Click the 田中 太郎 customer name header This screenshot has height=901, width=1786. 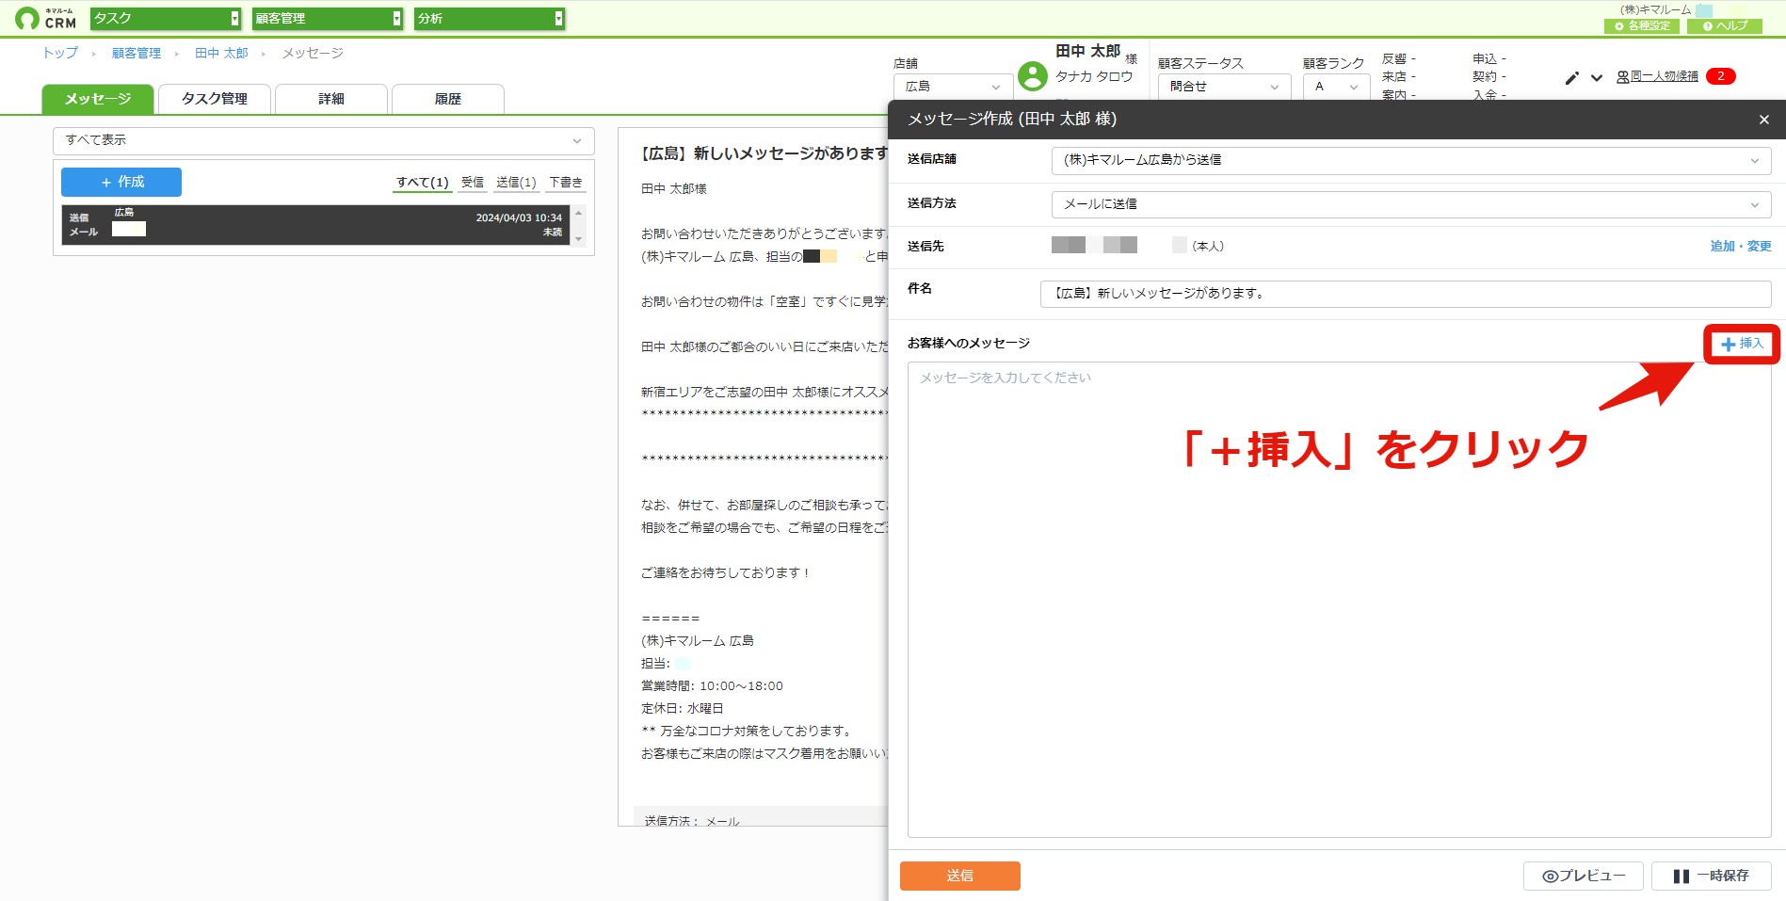tap(1087, 52)
